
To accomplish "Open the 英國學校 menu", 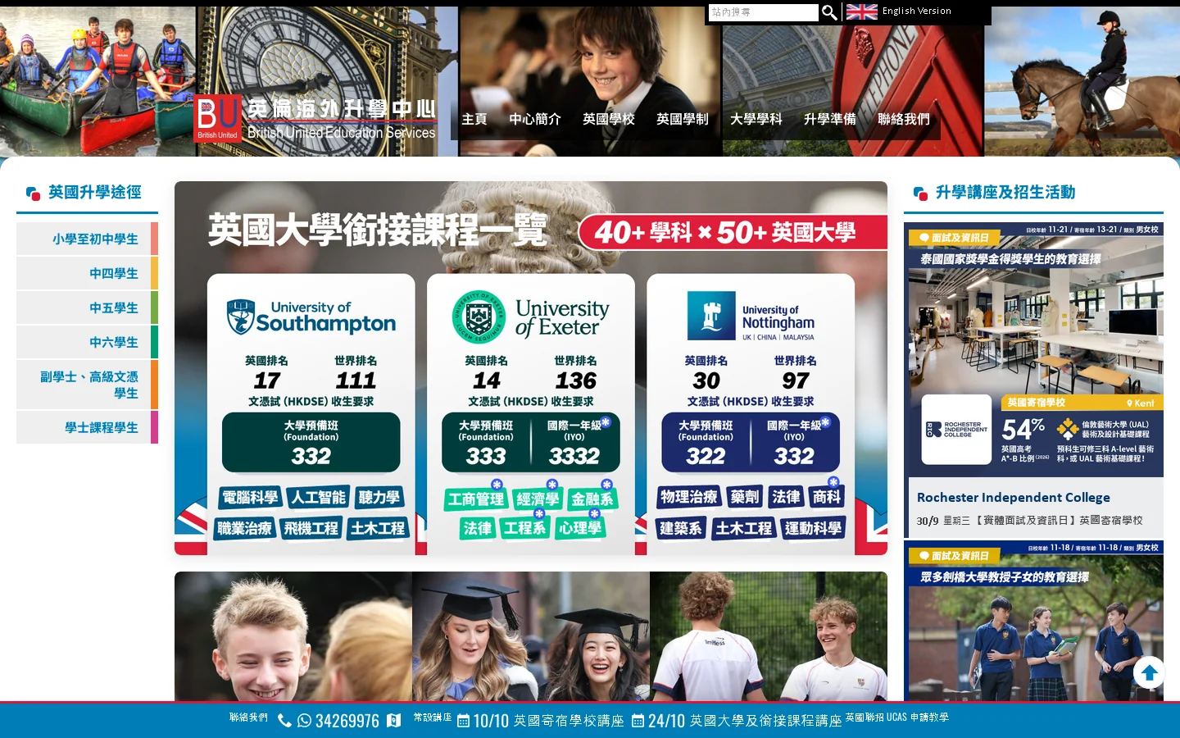I will (x=609, y=119).
